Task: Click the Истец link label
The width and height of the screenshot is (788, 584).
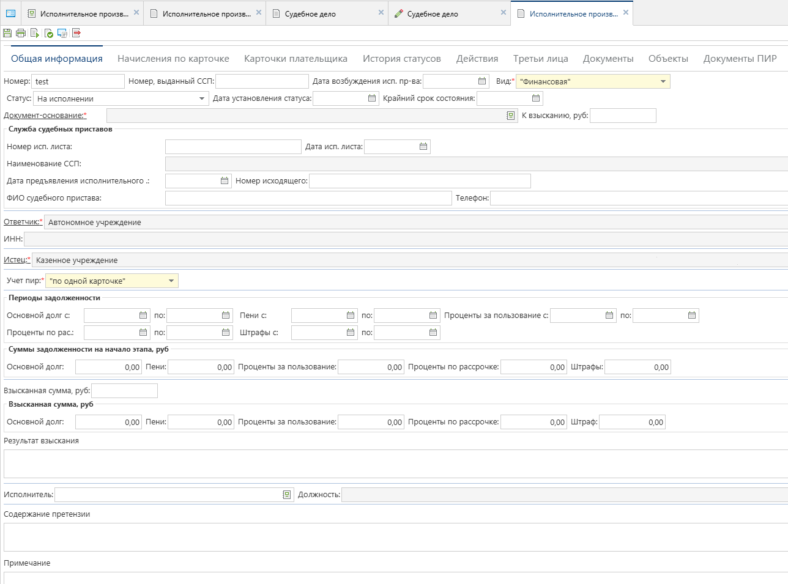Action: [17, 260]
